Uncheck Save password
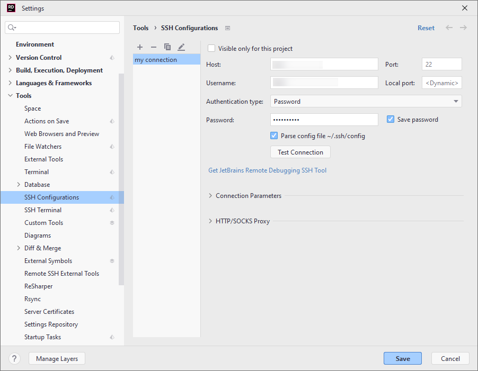 click(x=391, y=119)
